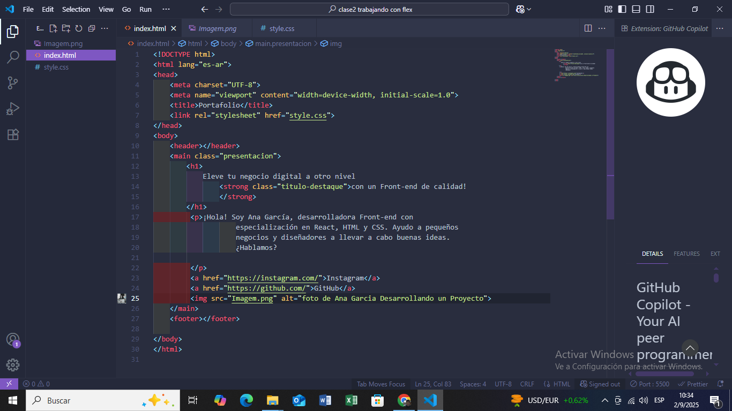Open the Selection menu
Screen dimensions: 732x411
[x=76, y=9]
